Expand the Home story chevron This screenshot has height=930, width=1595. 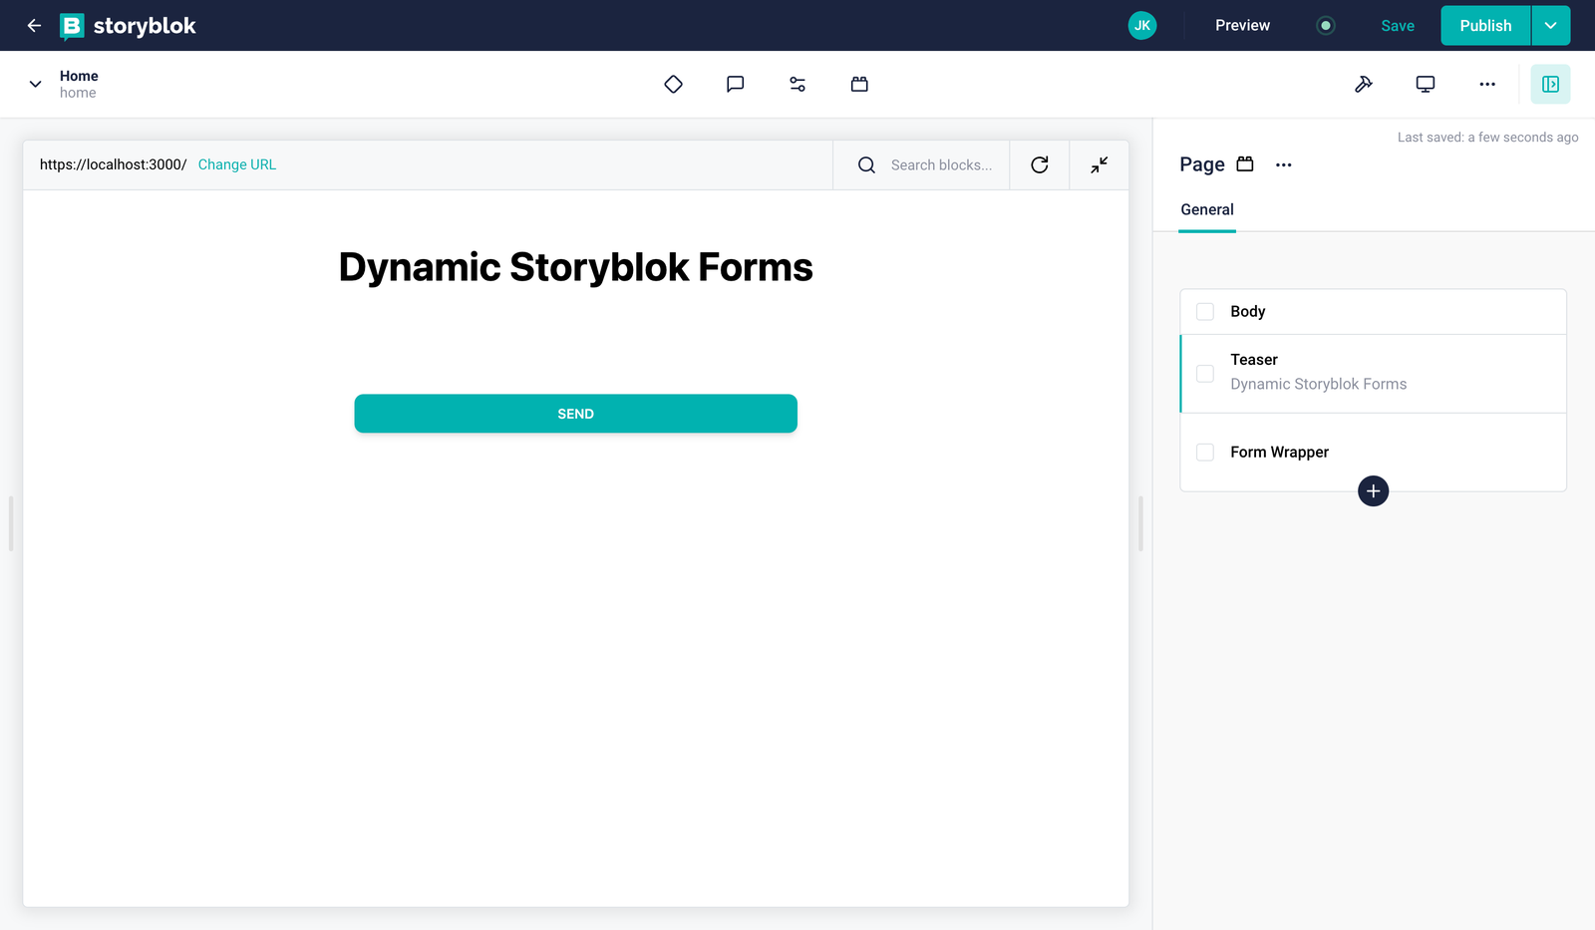pos(35,85)
